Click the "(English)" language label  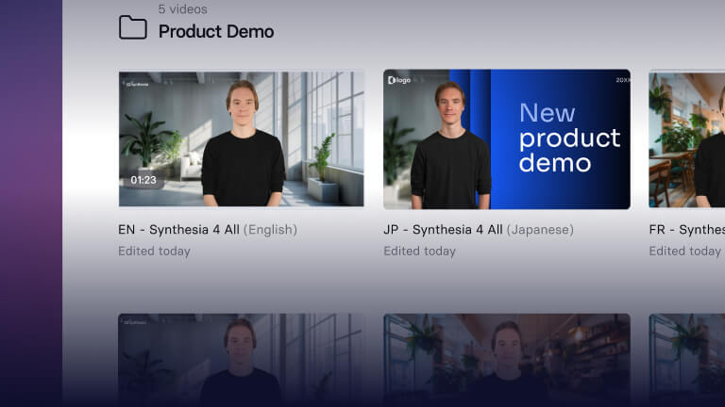click(270, 230)
